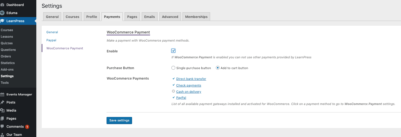Click the Save settings button
Screen dimensions: 401x137
(x=119, y=120)
